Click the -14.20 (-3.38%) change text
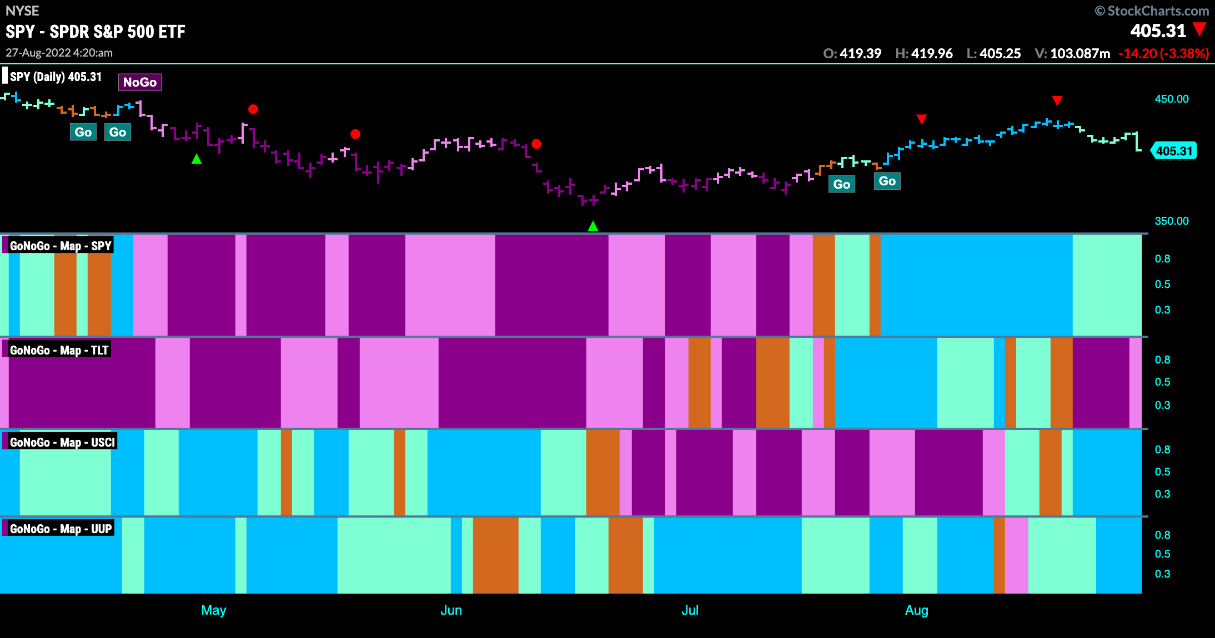1215x638 pixels. coord(1164,54)
